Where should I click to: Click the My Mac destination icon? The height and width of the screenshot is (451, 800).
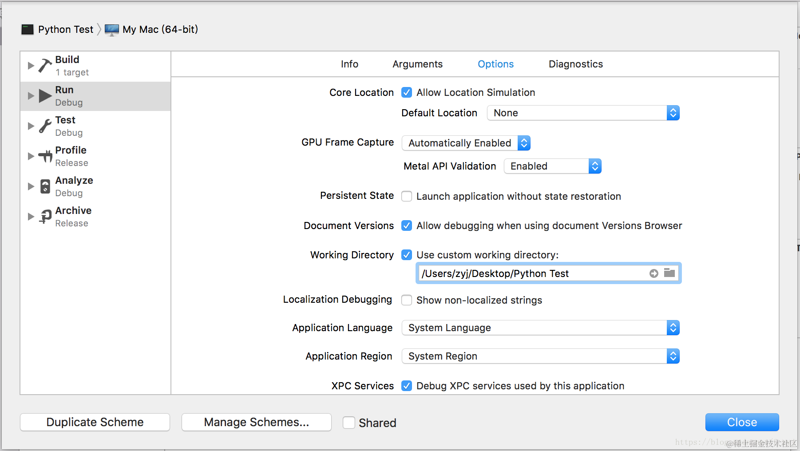pos(112,30)
